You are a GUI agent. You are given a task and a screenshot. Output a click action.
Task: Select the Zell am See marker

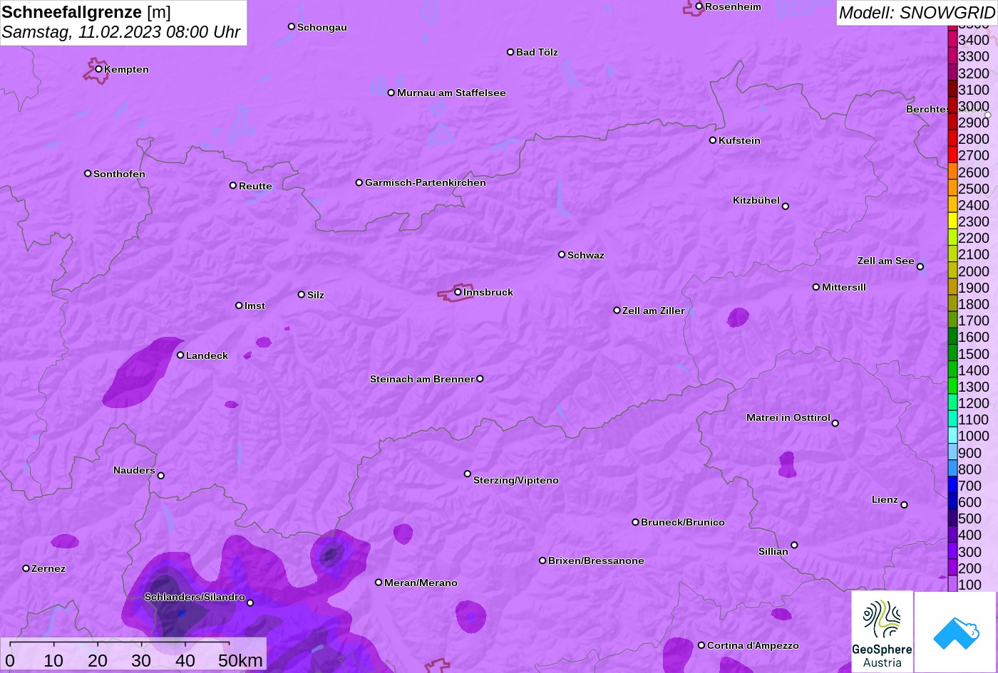[920, 267]
